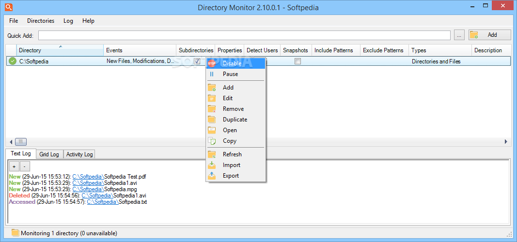The height and width of the screenshot is (242, 517).
Task: Choose Disable from the context menu
Action: point(236,63)
